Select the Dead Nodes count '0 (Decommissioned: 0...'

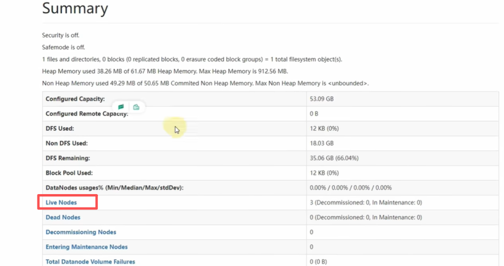tap(366, 217)
